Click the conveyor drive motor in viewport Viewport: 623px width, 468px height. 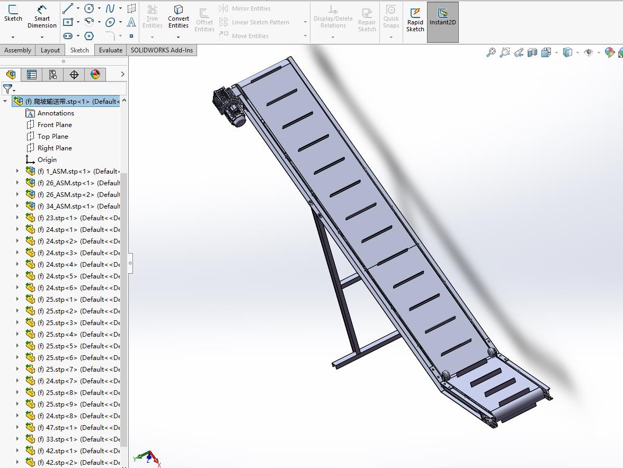tap(230, 106)
